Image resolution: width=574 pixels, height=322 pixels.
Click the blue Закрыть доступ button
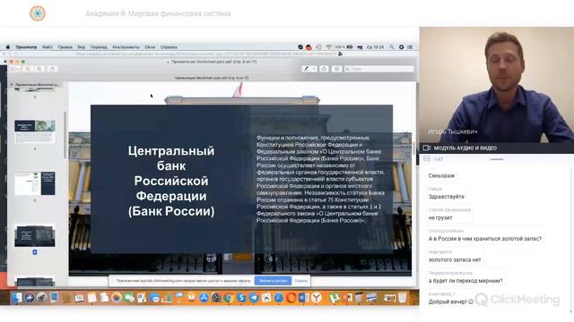point(273,281)
